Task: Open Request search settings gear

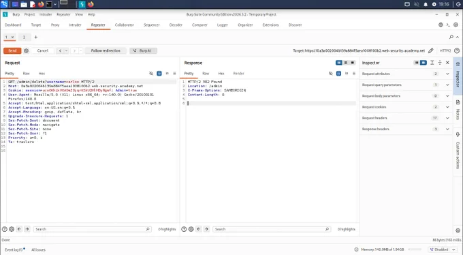Action: (12, 229)
